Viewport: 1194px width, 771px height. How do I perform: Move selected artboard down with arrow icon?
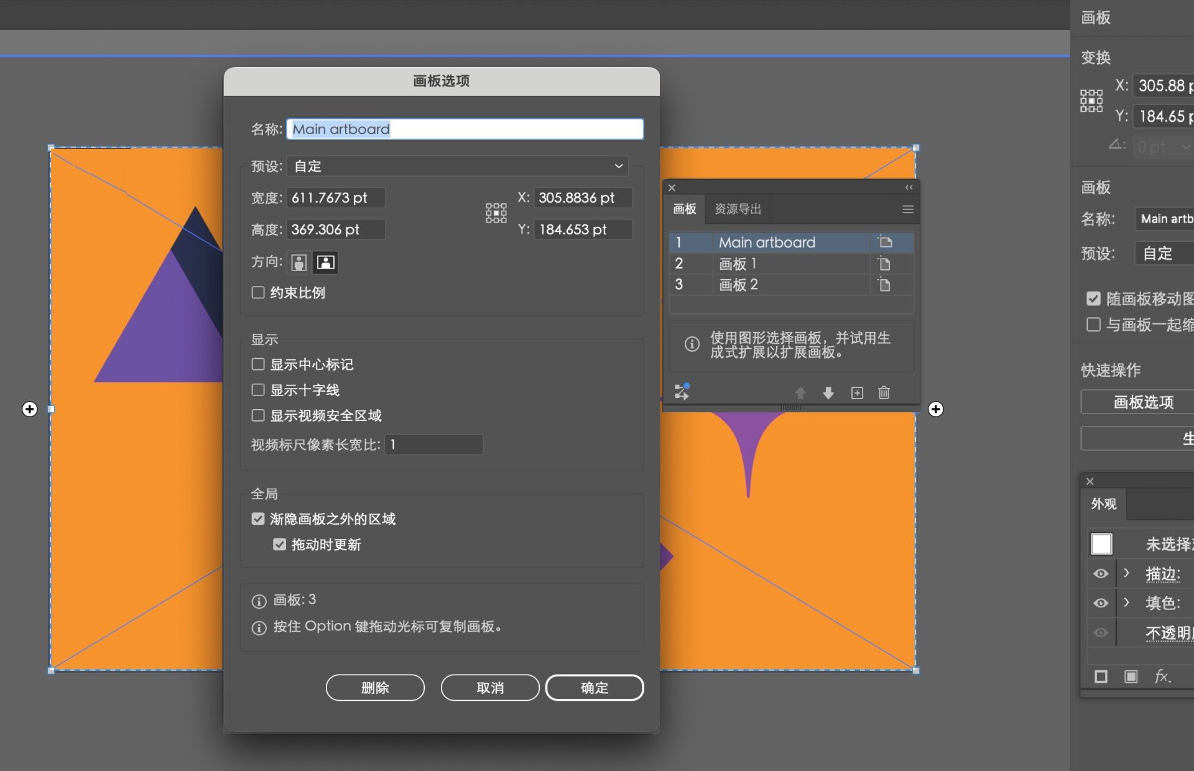pos(828,392)
